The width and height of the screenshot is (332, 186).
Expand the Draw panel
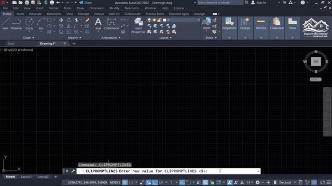pos(29,38)
